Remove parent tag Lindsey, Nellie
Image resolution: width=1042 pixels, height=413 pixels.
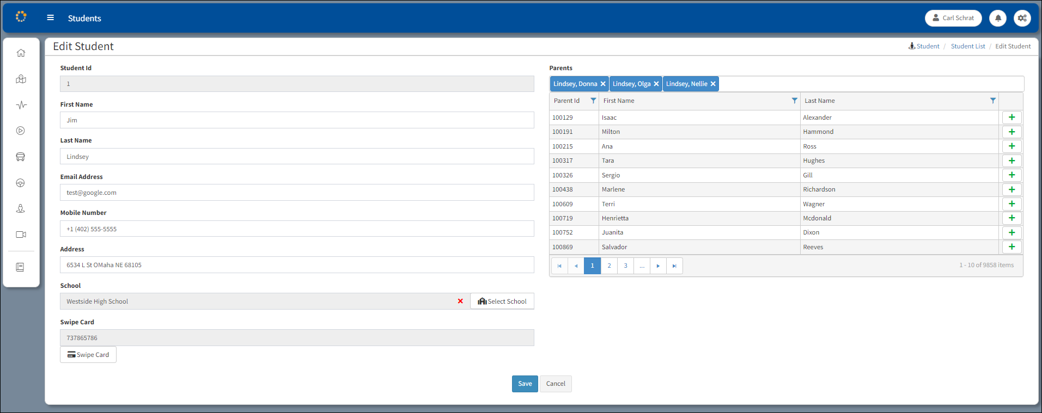tap(713, 84)
